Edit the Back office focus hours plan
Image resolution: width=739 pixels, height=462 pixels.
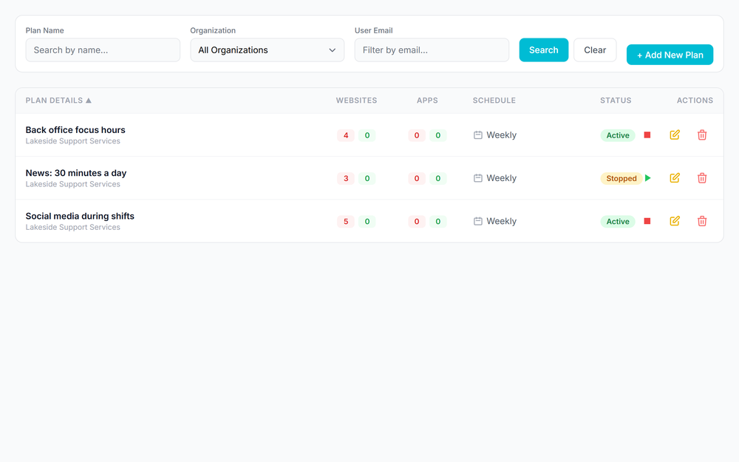[x=675, y=135]
